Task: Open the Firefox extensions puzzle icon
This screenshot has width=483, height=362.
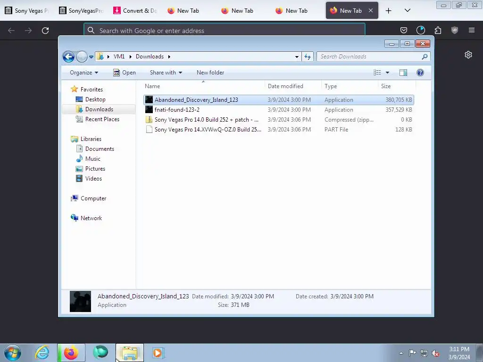Action: (x=438, y=30)
